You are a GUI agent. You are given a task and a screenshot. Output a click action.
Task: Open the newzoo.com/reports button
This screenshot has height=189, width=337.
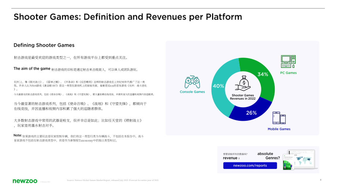pos(250,165)
